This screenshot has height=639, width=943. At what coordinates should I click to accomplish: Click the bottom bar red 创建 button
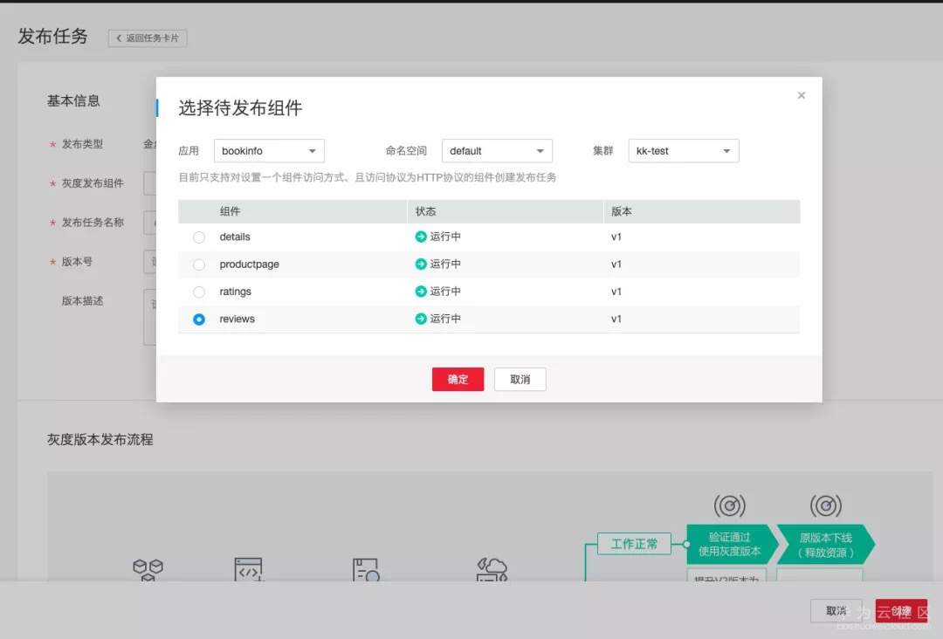pyautogui.click(x=901, y=611)
